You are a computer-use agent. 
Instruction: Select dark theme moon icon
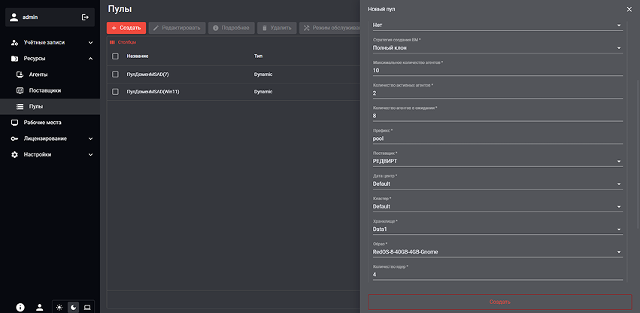[x=73, y=307]
